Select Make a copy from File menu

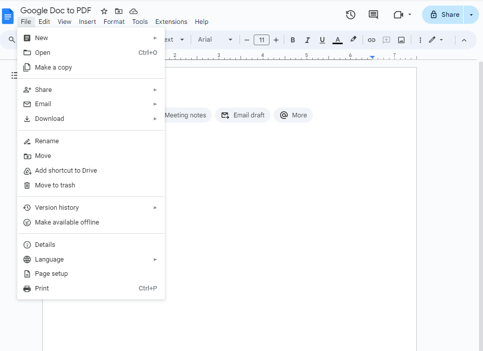tap(53, 68)
